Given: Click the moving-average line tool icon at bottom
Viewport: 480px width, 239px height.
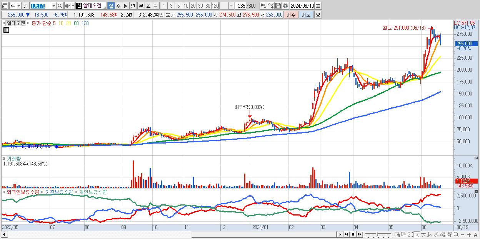Looking at the screenshot, I should [x=423, y=234].
